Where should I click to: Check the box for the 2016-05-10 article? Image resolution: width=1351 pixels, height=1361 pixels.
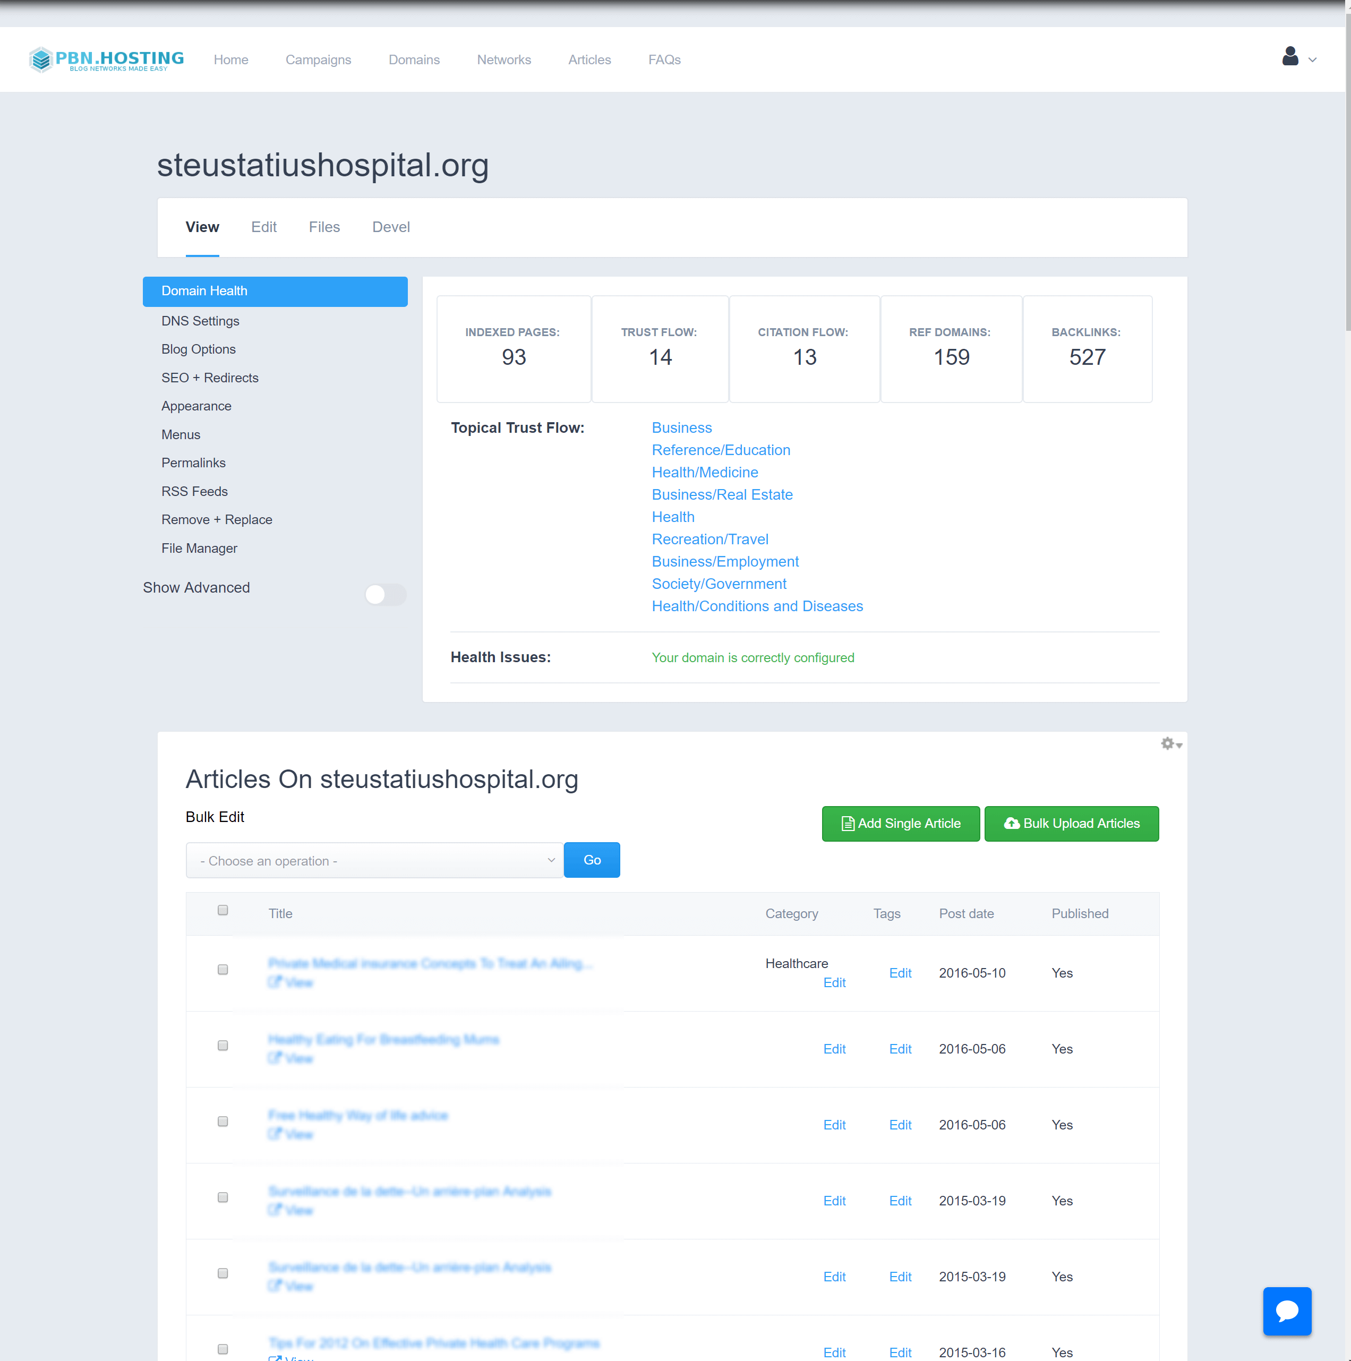pyautogui.click(x=223, y=970)
